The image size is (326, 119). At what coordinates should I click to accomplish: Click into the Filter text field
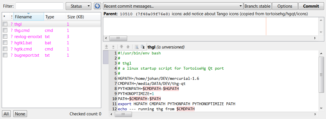(x=39, y=6)
